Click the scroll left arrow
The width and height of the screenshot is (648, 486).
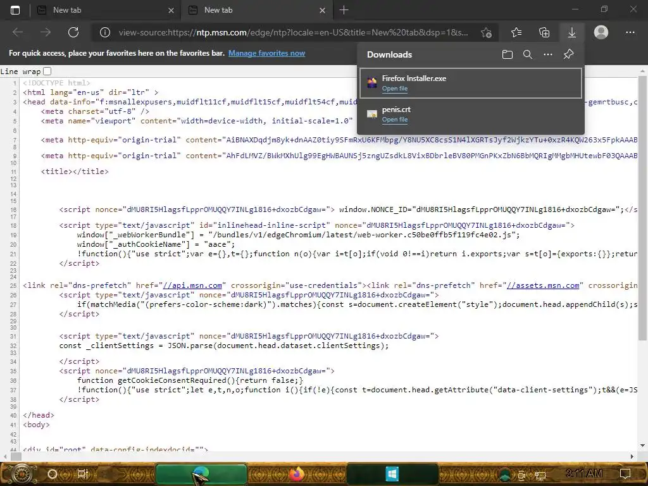pyautogui.click(x=4, y=456)
